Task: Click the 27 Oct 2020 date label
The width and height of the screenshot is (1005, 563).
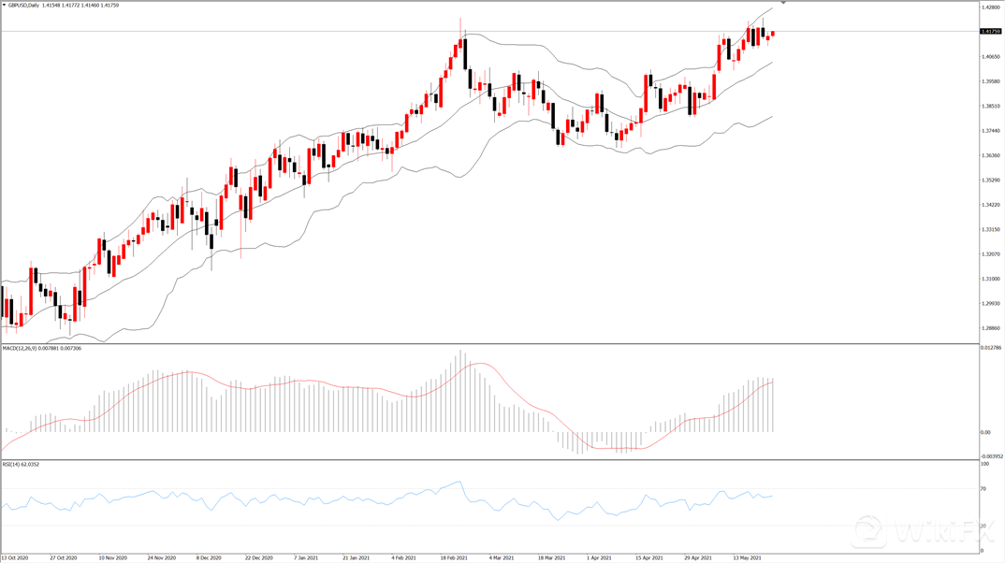Action: (64, 557)
